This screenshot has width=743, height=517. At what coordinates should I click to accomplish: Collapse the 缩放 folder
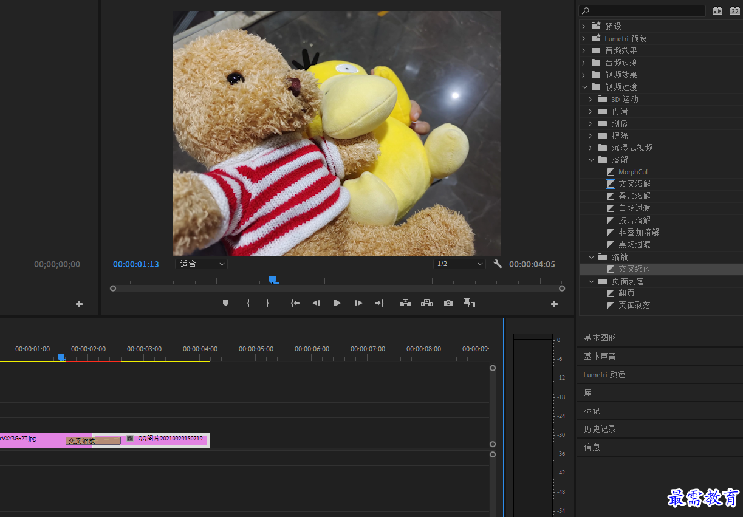pyautogui.click(x=591, y=257)
